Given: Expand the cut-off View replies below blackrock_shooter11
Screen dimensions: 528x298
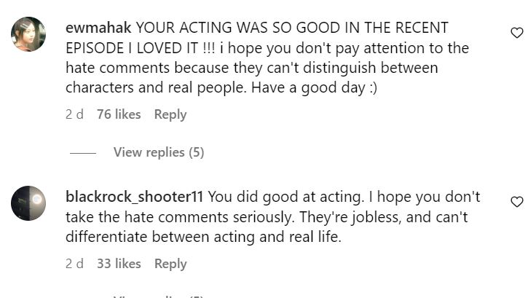Looking at the screenshot, I should coord(159,295).
